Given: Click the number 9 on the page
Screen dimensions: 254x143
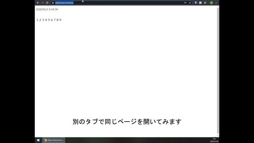Looking at the screenshot, I should click(x=60, y=20).
